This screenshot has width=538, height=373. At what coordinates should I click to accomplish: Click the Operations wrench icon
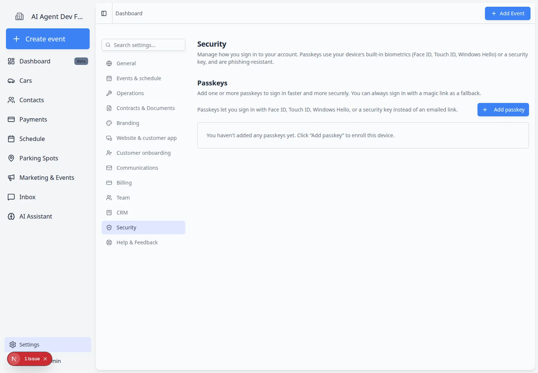tap(109, 93)
